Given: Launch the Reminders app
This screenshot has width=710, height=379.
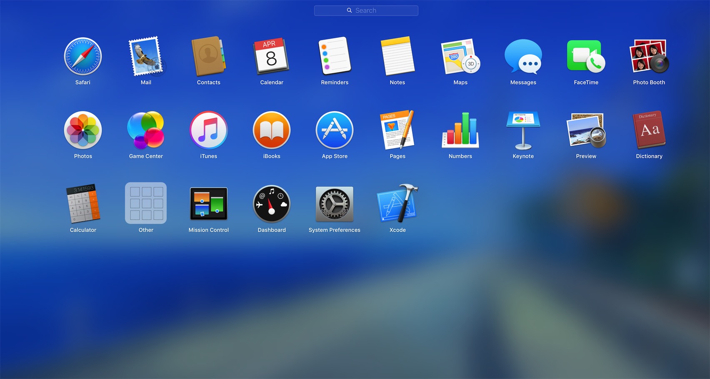Looking at the screenshot, I should (335, 56).
